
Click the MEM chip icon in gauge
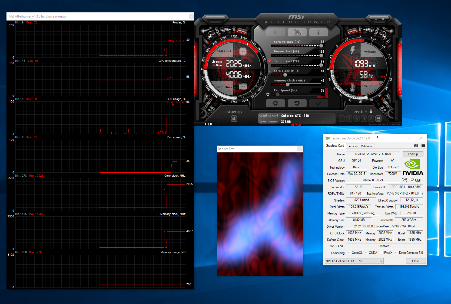[243, 87]
